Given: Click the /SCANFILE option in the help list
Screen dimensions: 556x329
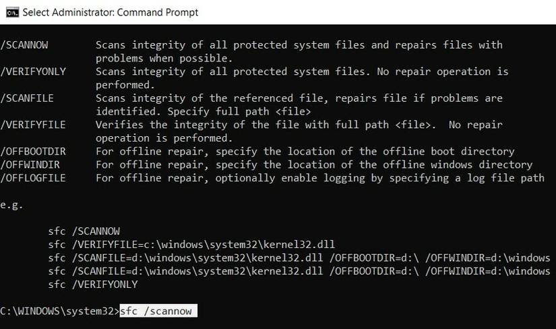Looking at the screenshot, I should point(27,98).
